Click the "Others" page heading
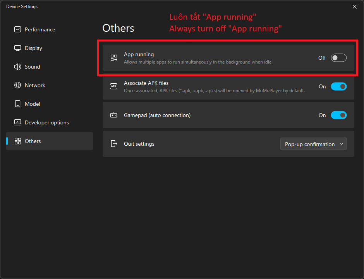The width and height of the screenshot is (364, 279). [x=118, y=28]
